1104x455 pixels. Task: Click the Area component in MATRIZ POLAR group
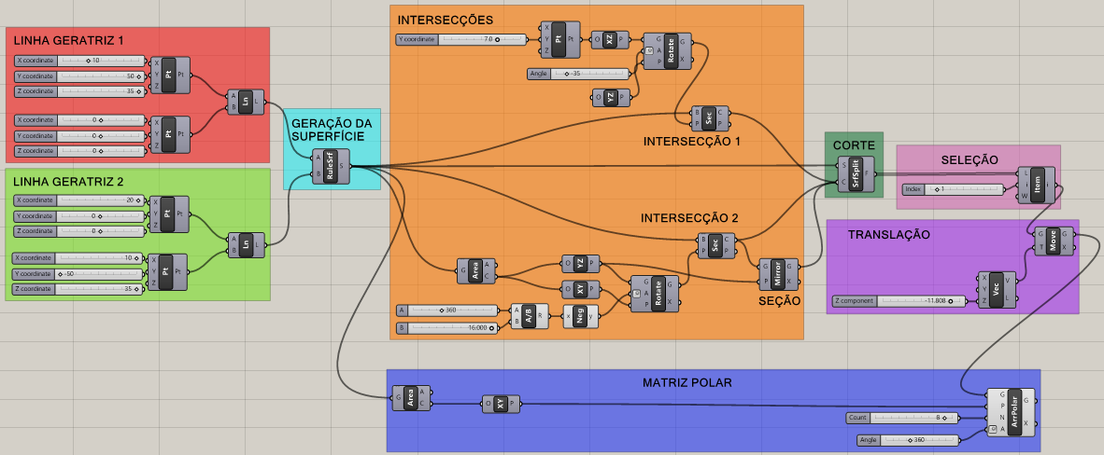click(x=411, y=398)
